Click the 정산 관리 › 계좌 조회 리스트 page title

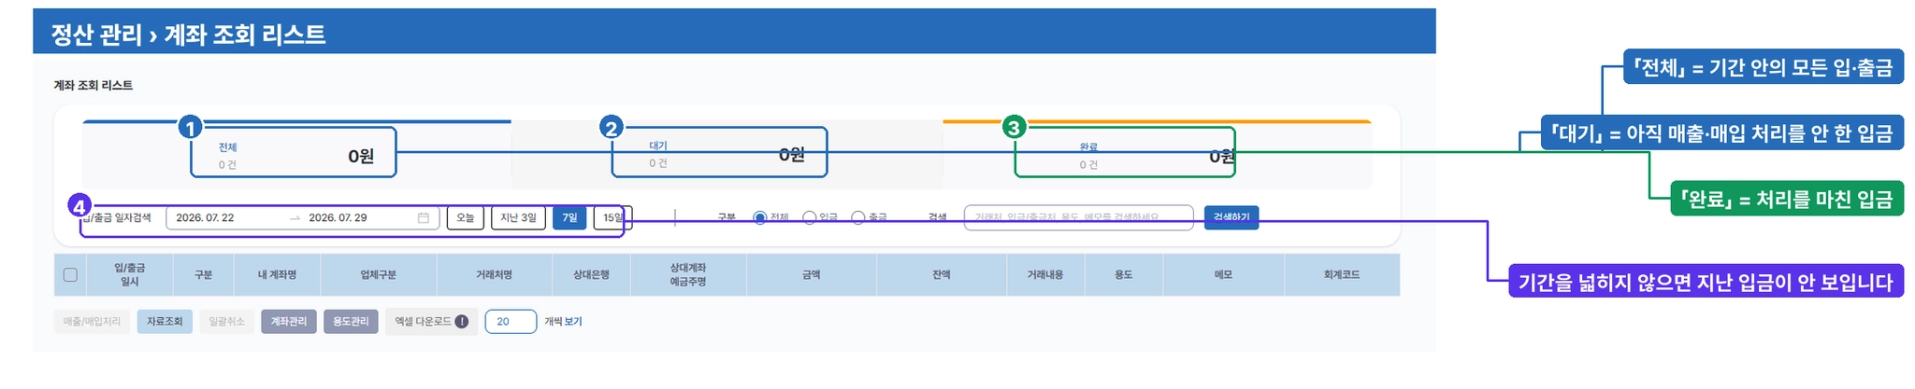pyautogui.click(x=188, y=35)
